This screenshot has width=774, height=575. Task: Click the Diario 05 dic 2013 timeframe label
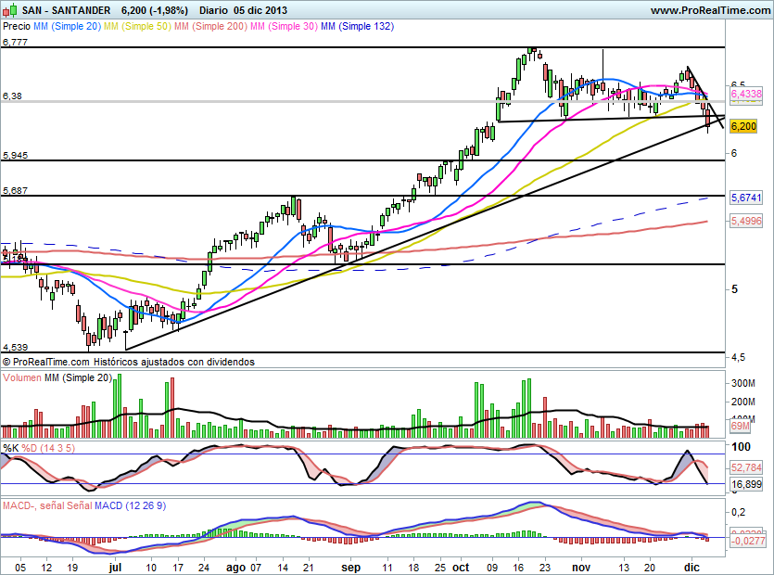(244, 10)
